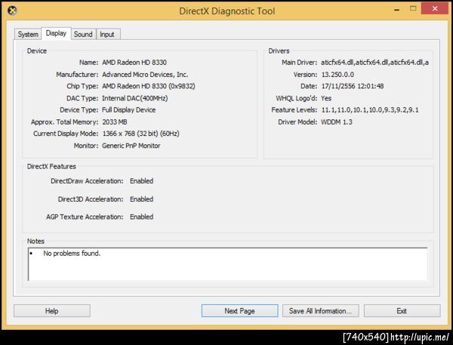Image resolution: width=453 pixels, height=345 pixels.
Task: Maximize the DirectX Diagnostic Tool window
Action: click(413, 8)
